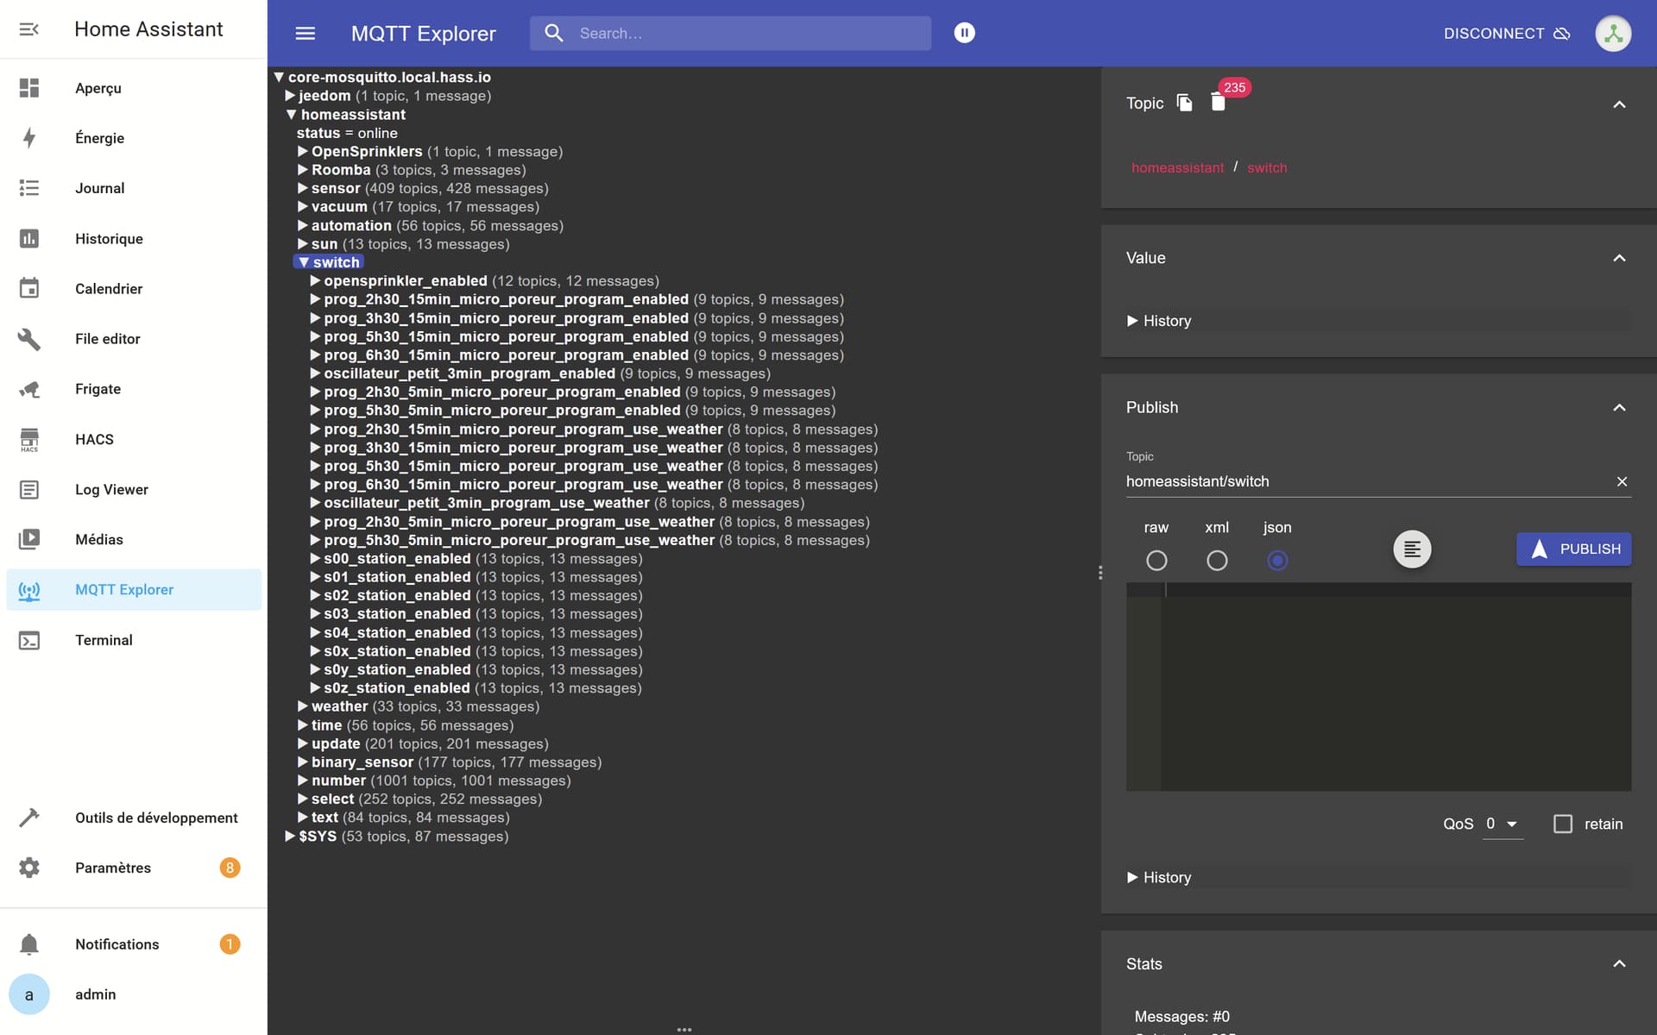Viewport: 1657px width, 1035px height.
Task: Pause updates with the pause icon
Action: tap(964, 33)
